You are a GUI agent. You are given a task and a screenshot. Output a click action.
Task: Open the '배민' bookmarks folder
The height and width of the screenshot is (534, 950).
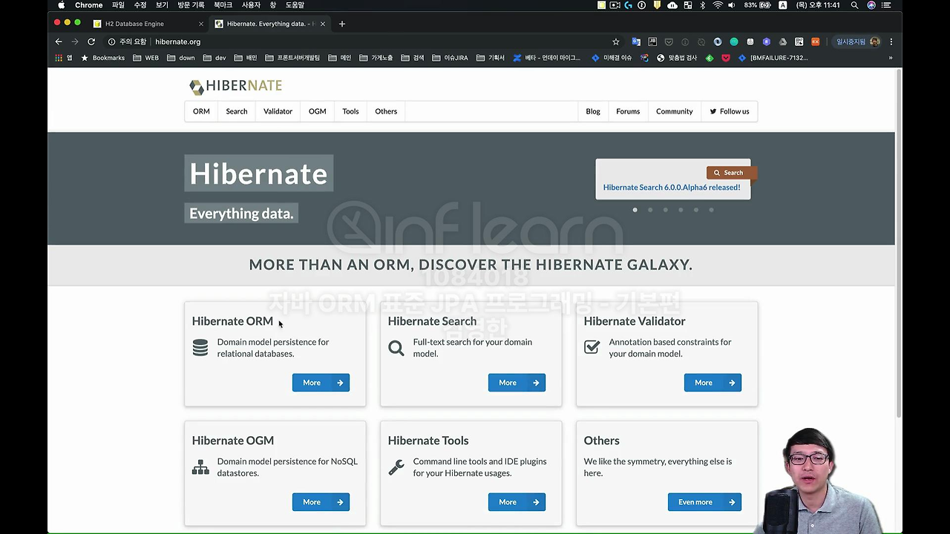click(x=246, y=58)
